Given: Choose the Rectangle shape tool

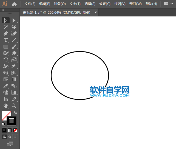Looking at the screenshot, I should click(5, 47).
